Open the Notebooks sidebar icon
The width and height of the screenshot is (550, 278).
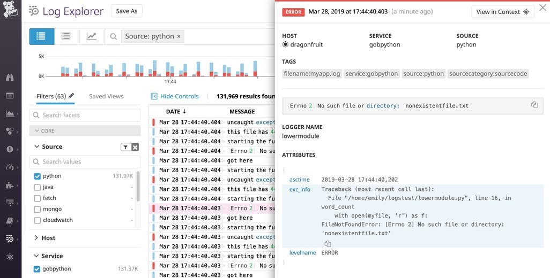10,221
